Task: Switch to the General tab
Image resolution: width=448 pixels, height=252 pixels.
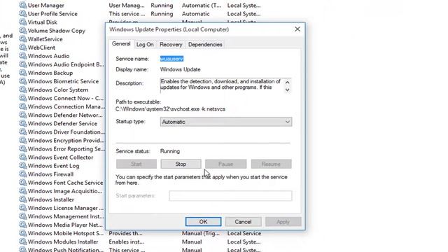Action: [121, 43]
